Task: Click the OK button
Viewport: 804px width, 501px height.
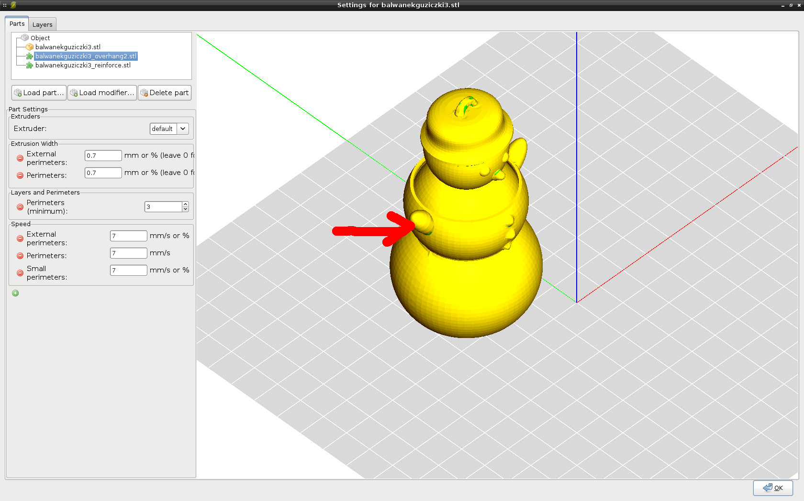Action: click(x=773, y=488)
